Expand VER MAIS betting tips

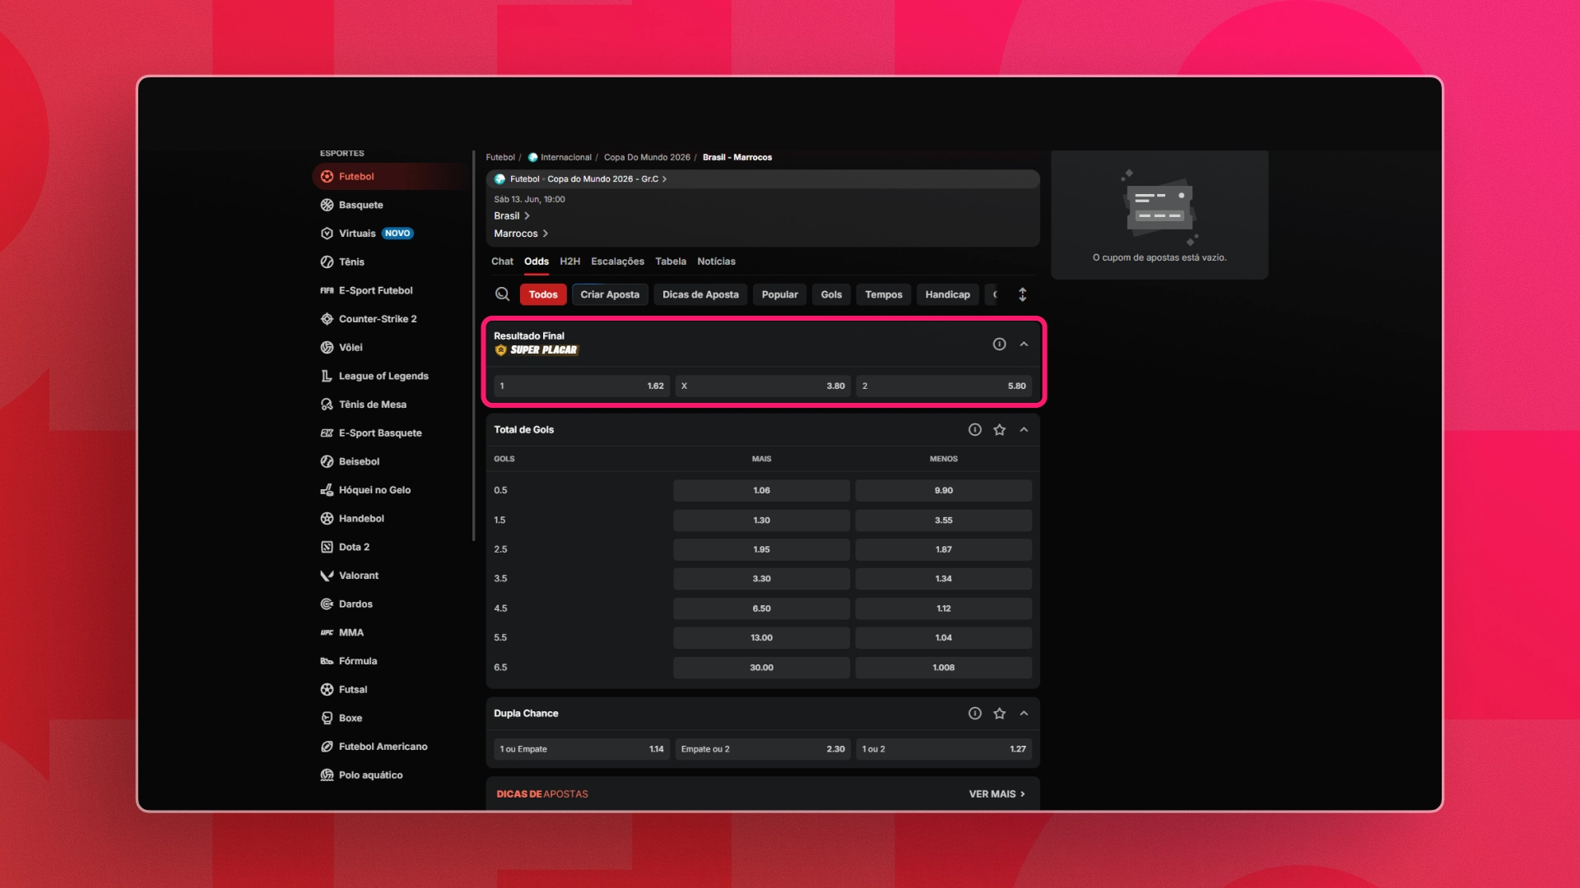tap(997, 794)
